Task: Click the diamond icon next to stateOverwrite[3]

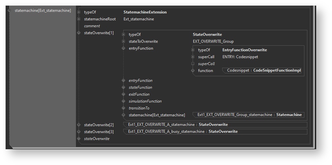Action: pyautogui.click(x=79, y=132)
